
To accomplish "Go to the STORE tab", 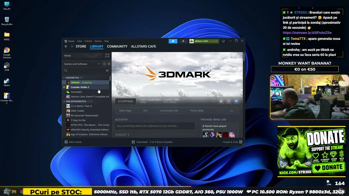I will (81, 46).
